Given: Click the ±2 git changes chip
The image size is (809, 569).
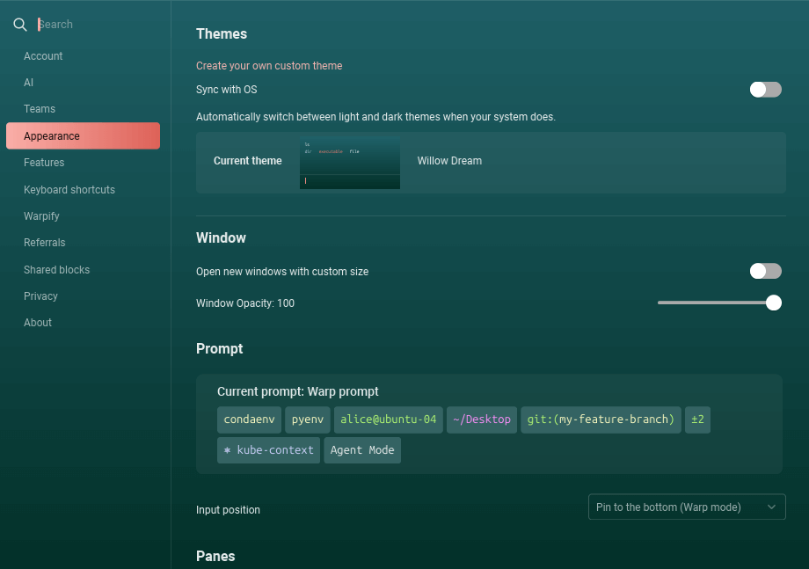Looking at the screenshot, I should [697, 419].
